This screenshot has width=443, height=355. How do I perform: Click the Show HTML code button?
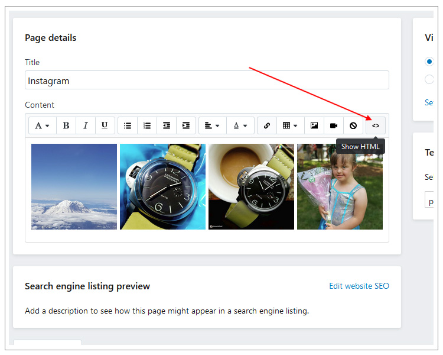(376, 125)
